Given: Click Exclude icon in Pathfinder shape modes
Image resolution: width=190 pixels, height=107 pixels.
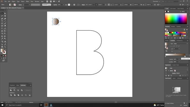Looking at the screenshot, I should point(22,90).
